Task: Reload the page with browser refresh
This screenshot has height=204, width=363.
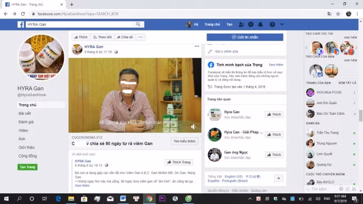Action: (22, 14)
